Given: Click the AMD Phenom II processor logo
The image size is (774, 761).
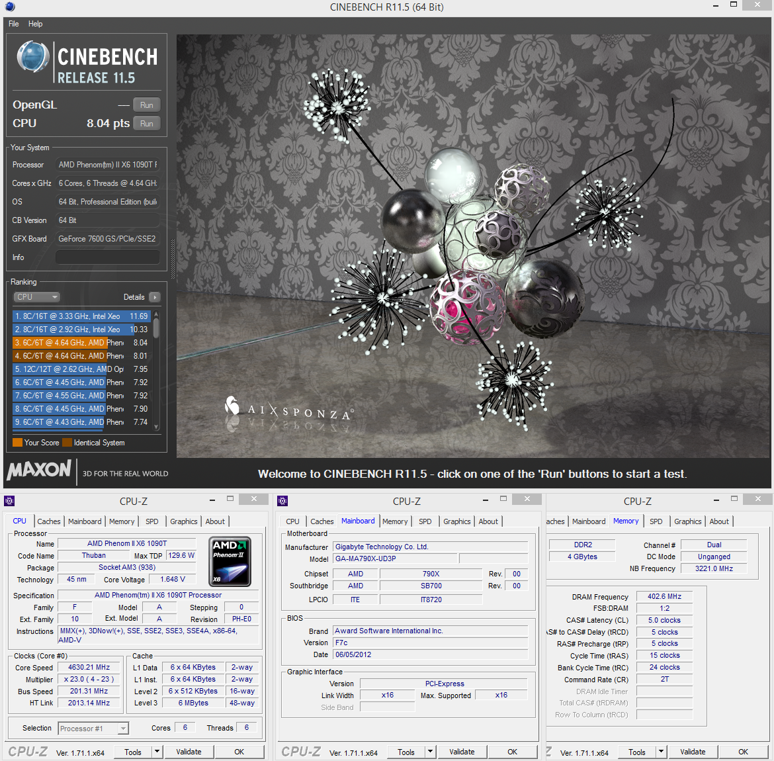Looking at the screenshot, I should 230,562.
